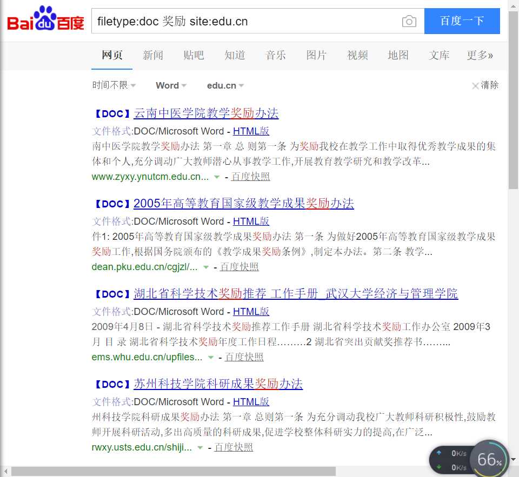Viewport: 519px width, 477px height.
Task: Open HTML版 of the 云南中医学院 result
Action: (x=251, y=131)
